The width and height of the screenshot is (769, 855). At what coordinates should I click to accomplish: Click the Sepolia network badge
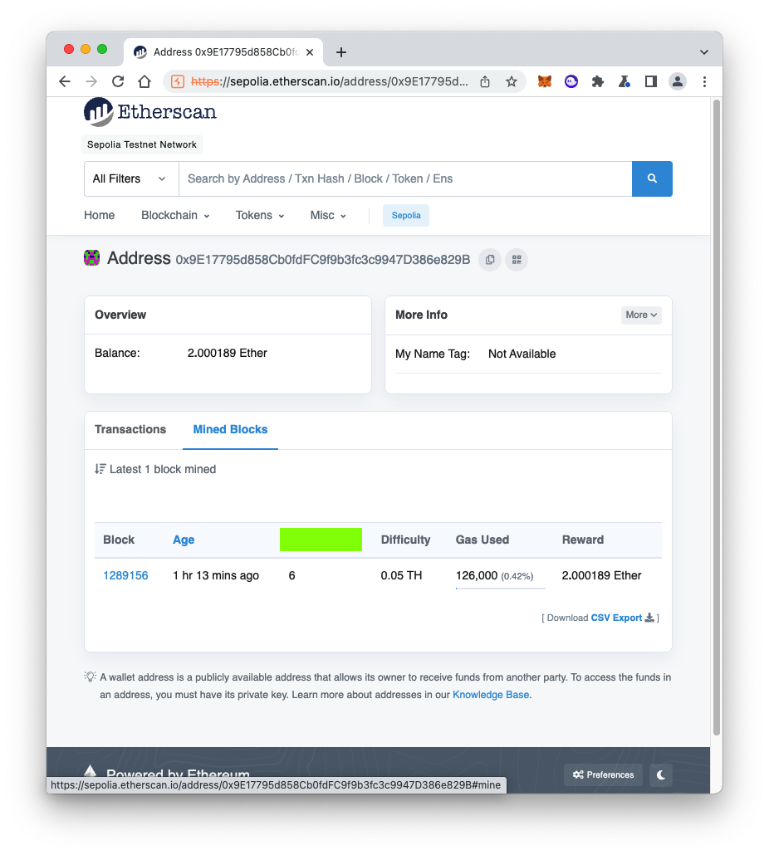click(x=406, y=215)
